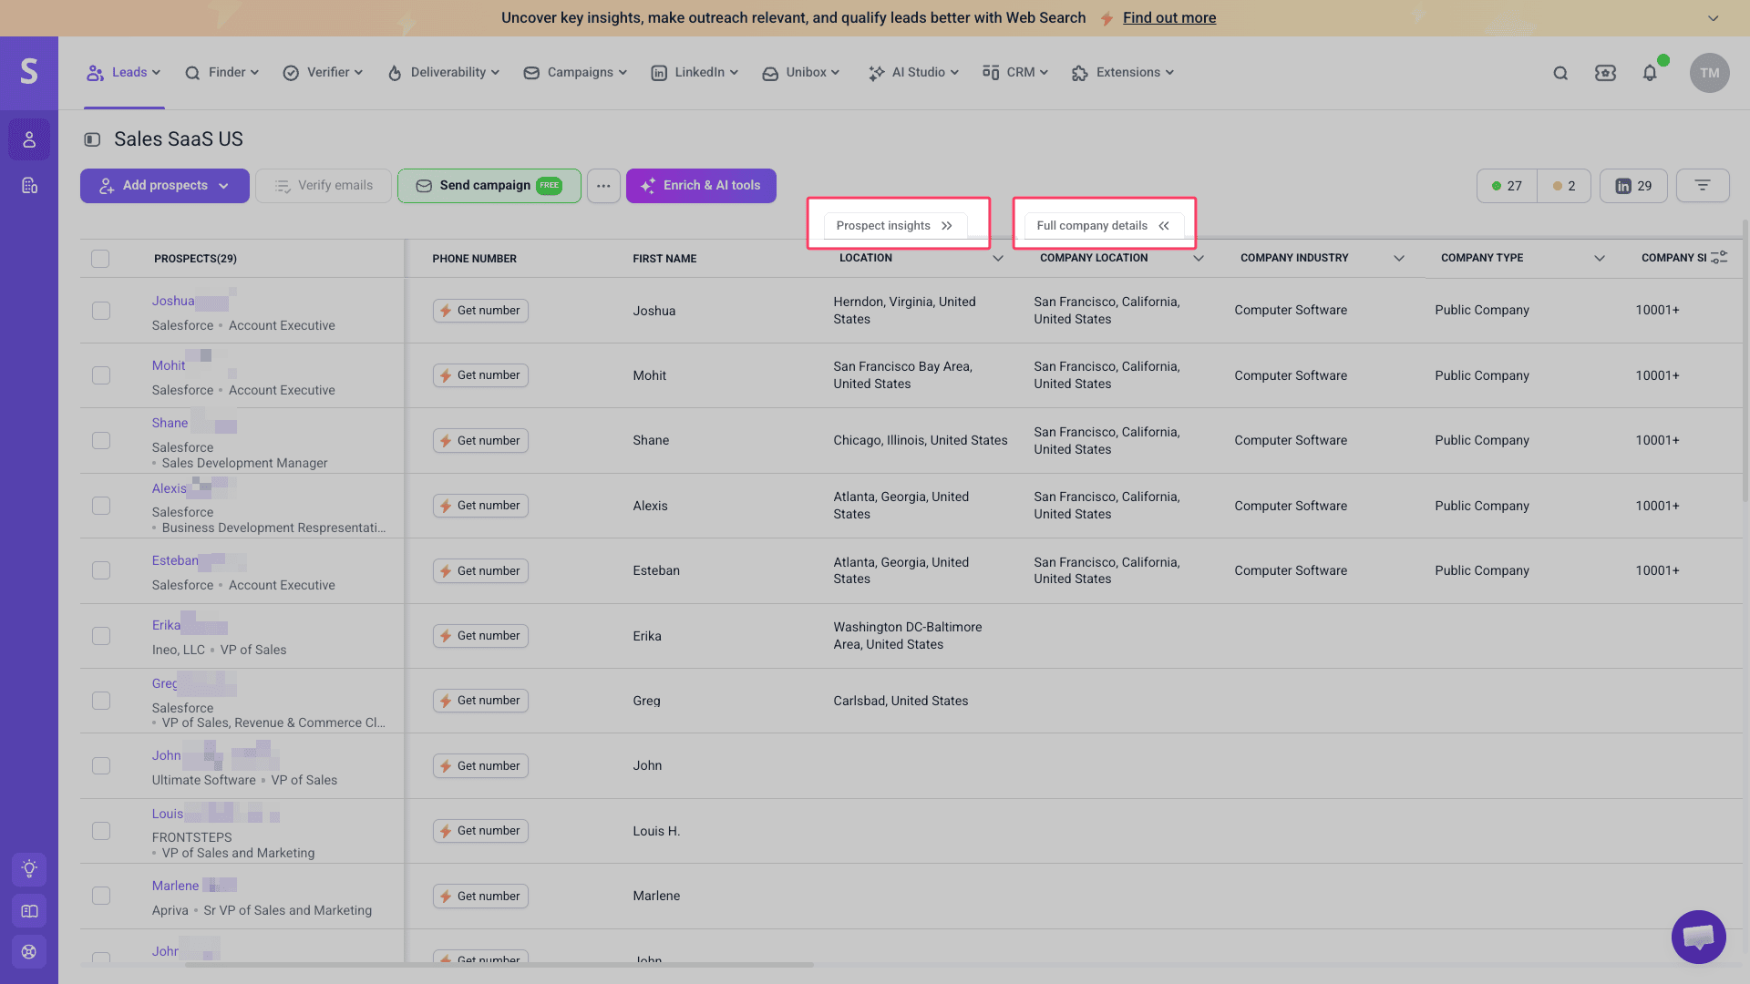
Task: Open Joshua's prospect profile link
Action: coord(173,301)
